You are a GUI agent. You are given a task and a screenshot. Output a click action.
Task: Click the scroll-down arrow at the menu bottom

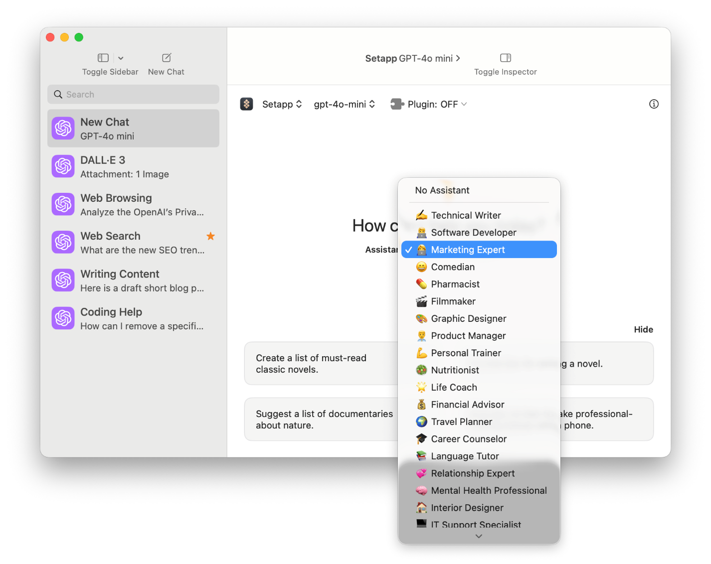pyautogui.click(x=479, y=536)
